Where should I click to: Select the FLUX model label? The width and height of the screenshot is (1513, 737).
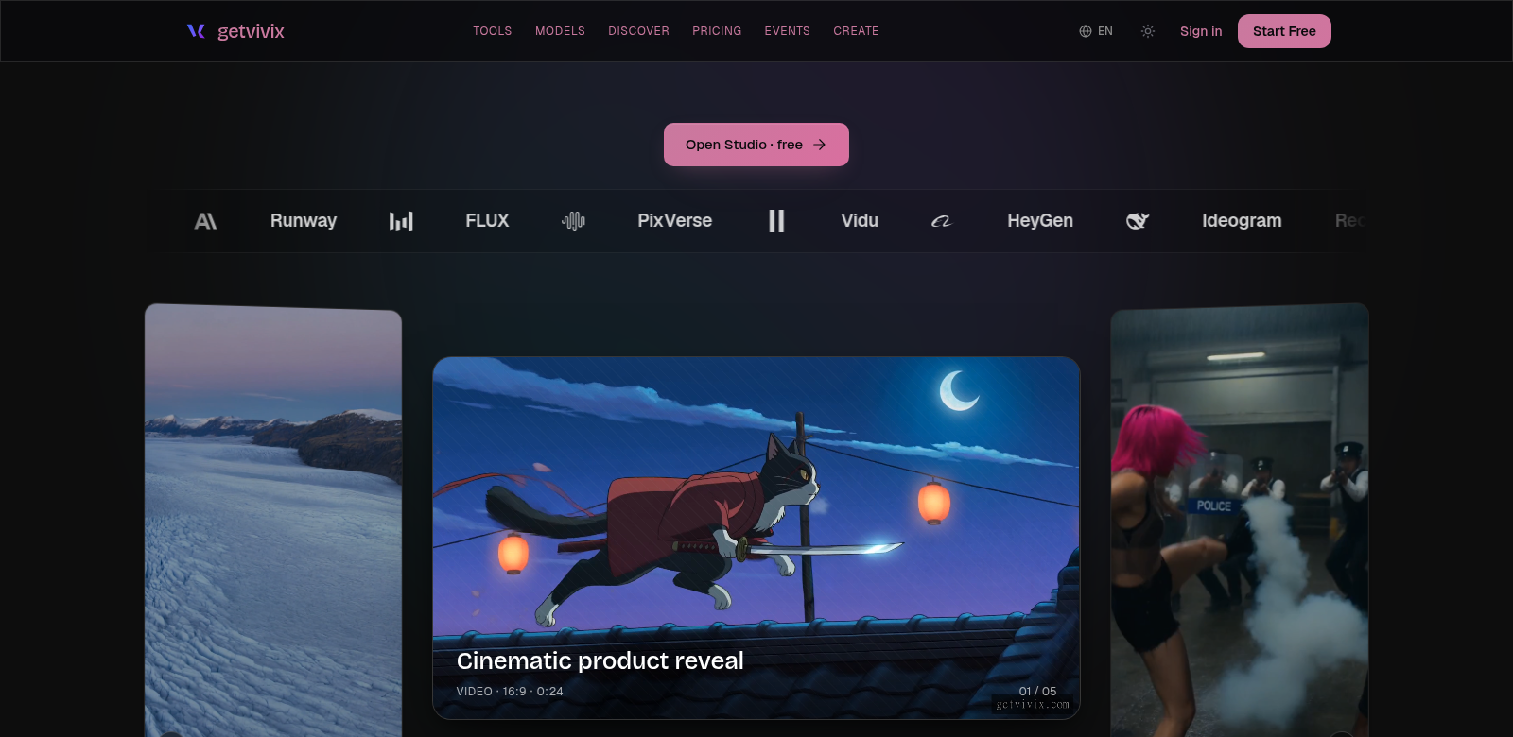pos(487,220)
